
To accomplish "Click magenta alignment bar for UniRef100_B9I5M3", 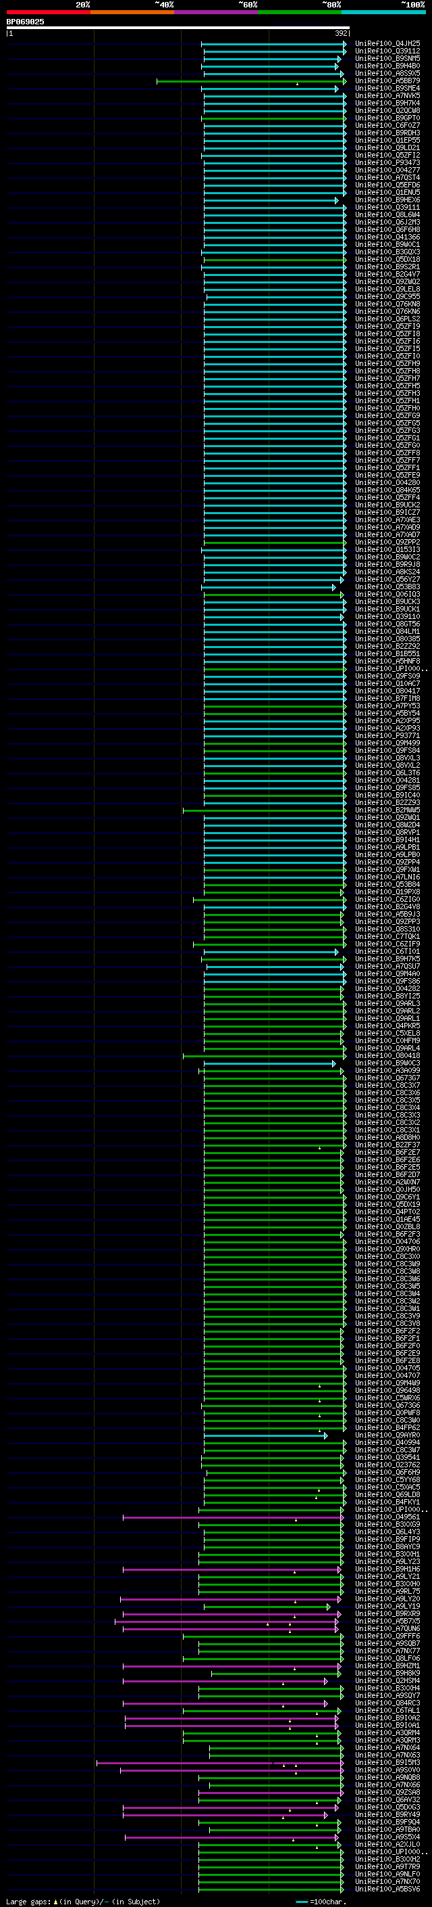I will 220,1762.
